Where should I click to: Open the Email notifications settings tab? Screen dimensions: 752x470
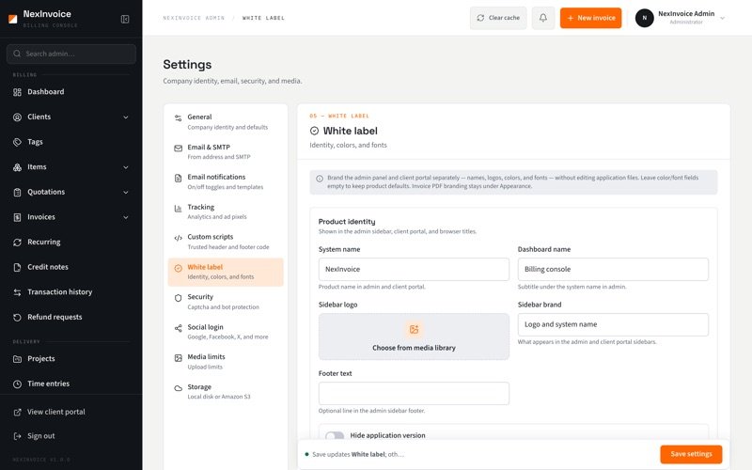click(226, 181)
